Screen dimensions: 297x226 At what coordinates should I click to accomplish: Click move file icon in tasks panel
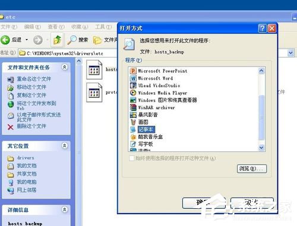(11, 88)
